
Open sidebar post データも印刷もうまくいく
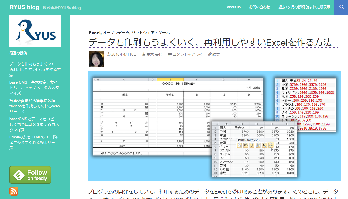35,69
